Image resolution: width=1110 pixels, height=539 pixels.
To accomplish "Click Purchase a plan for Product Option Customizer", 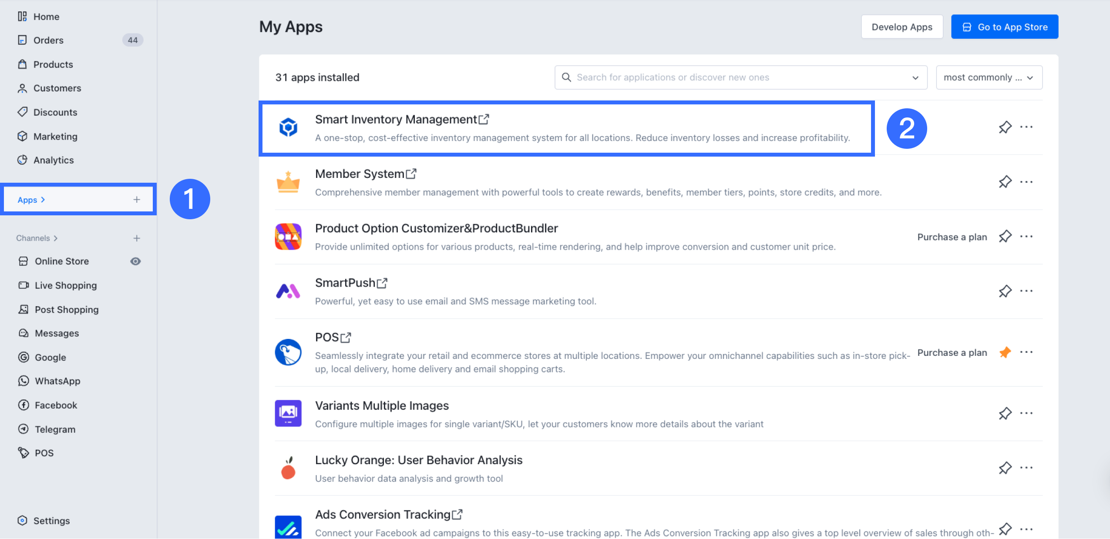I will point(952,237).
